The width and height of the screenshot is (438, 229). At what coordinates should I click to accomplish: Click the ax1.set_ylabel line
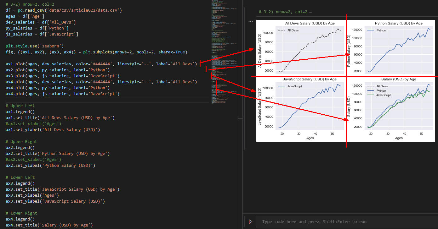53,129
